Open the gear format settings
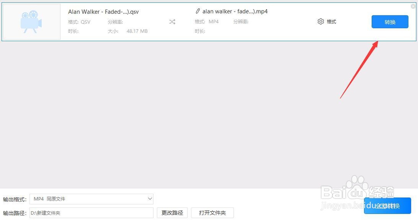This screenshot has height=220, width=418. (327, 22)
